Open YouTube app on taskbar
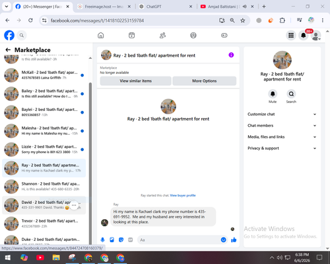 [40, 257]
